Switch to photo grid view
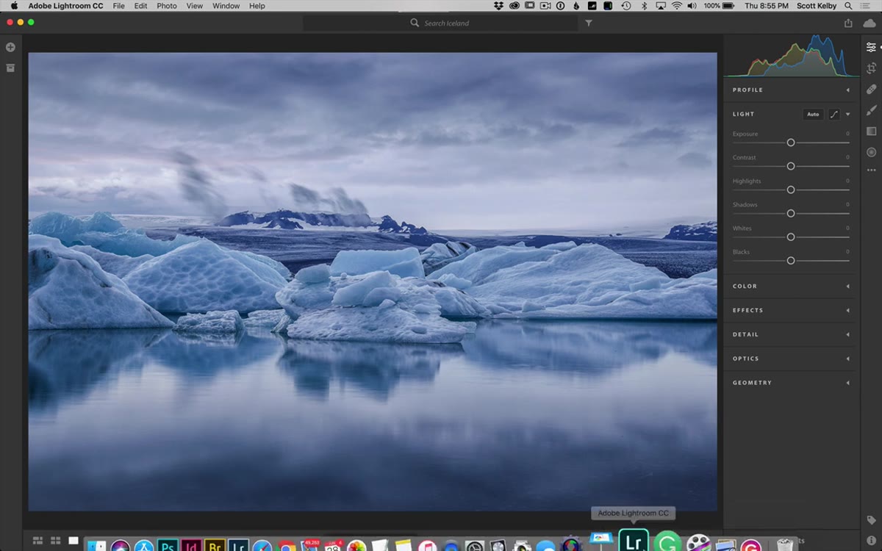The width and height of the screenshot is (882, 551). (37, 541)
